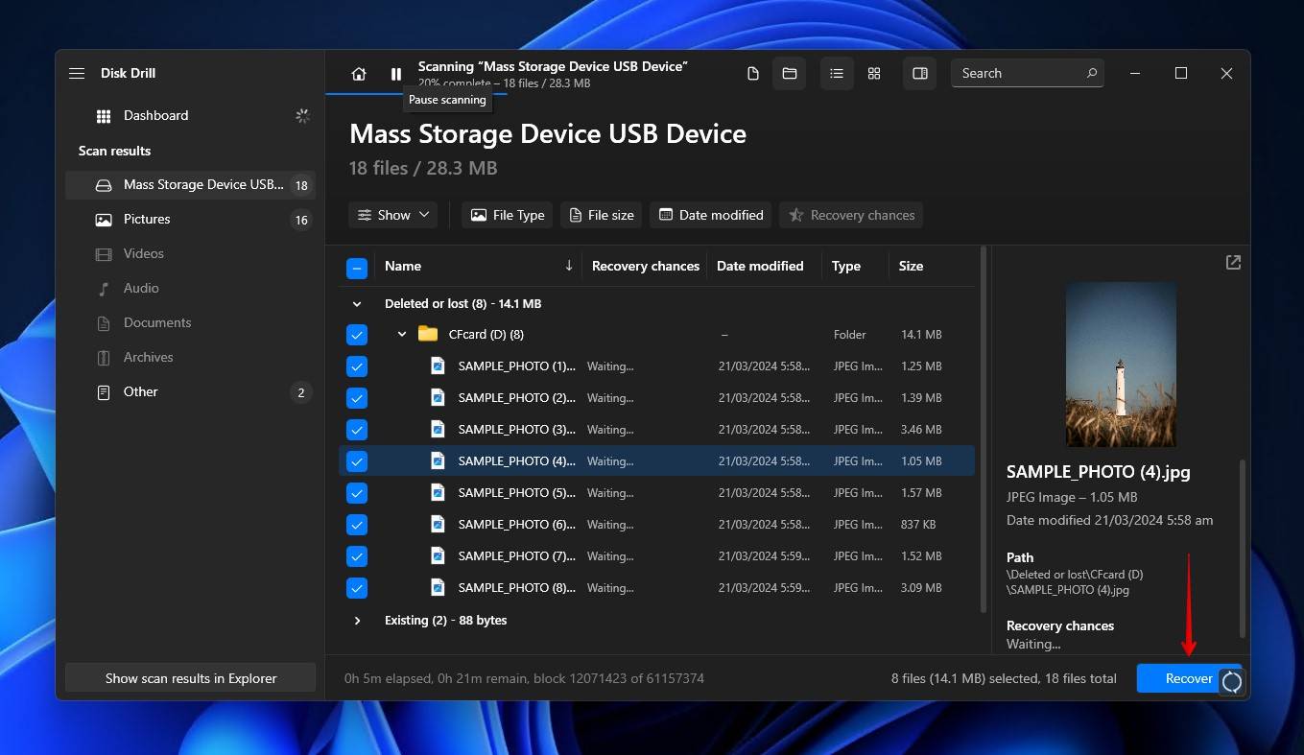Click the Home icon in the toolbar
1304x755 pixels.
click(x=358, y=73)
